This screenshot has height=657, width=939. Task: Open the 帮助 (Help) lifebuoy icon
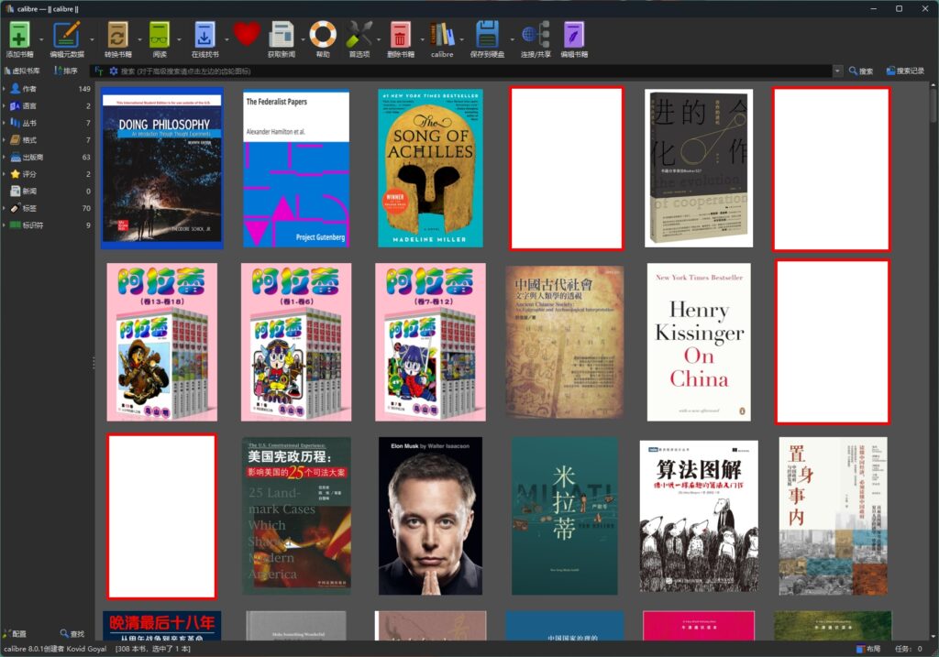pos(323,37)
